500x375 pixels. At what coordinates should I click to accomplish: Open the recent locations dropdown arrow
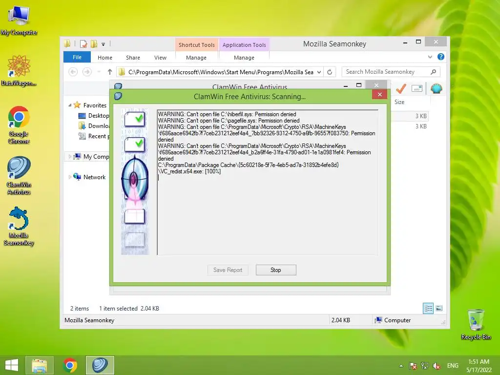99,72
